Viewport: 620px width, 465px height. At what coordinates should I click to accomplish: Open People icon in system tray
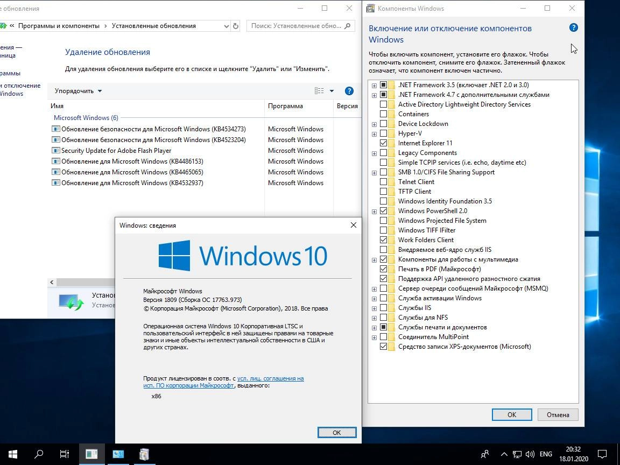click(x=485, y=454)
